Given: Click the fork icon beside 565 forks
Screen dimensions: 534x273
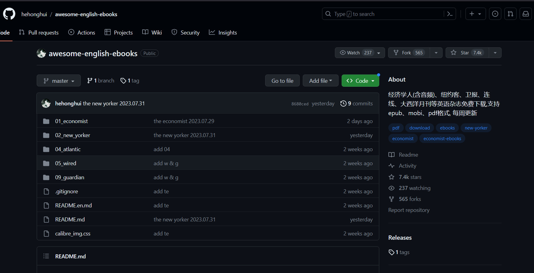Looking at the screenshot, I should click(x=391, y=199).
